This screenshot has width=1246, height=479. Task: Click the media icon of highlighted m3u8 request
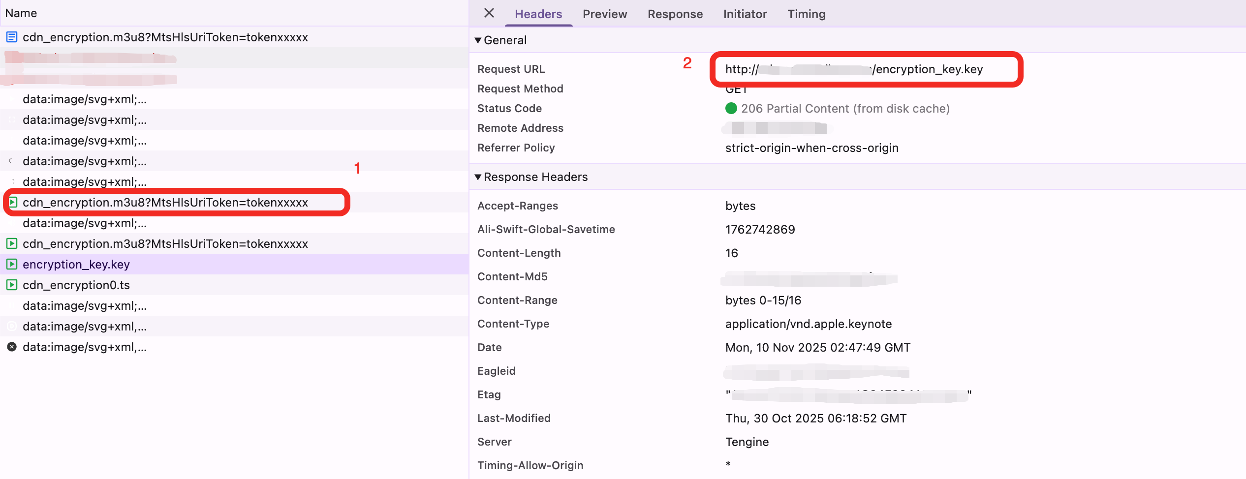[x=13, y=203]
